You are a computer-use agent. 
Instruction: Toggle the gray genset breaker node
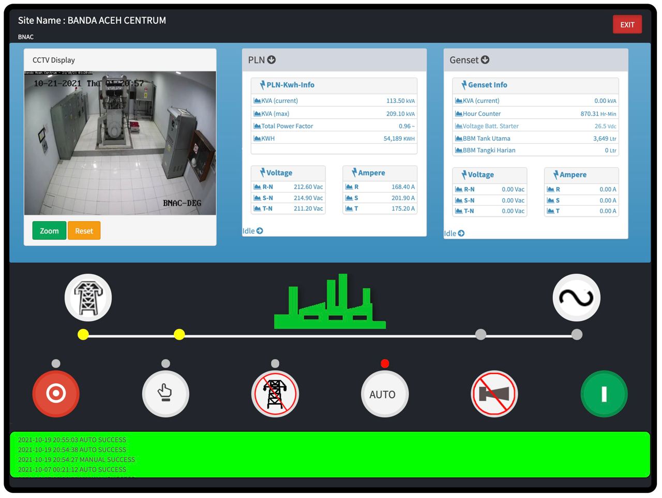[x=480, y=335]
